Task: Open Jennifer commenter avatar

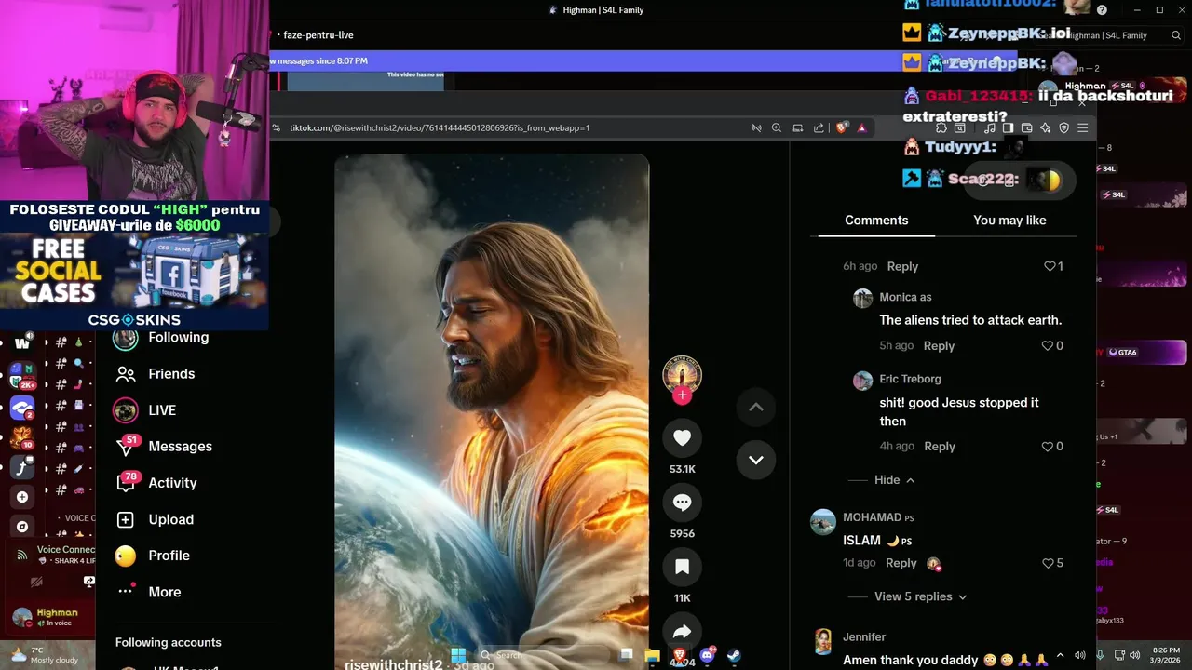Action: click(x=823, y=641)
